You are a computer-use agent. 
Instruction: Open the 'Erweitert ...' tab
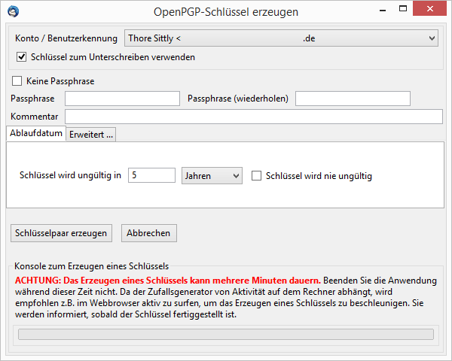pos(91,135)
